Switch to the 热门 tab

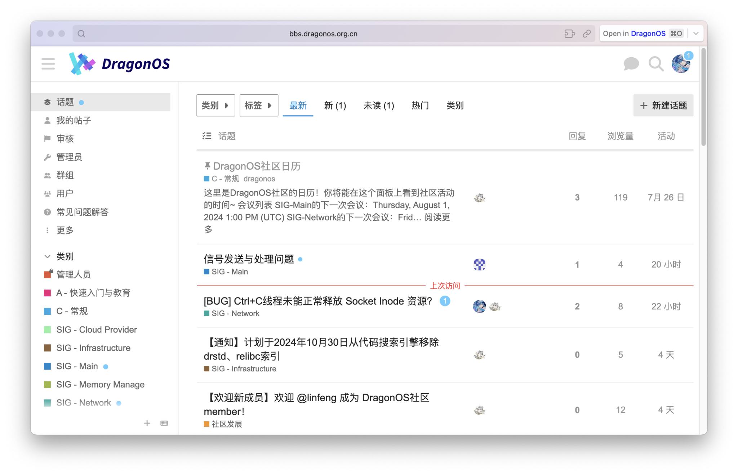tap(419, 106)
